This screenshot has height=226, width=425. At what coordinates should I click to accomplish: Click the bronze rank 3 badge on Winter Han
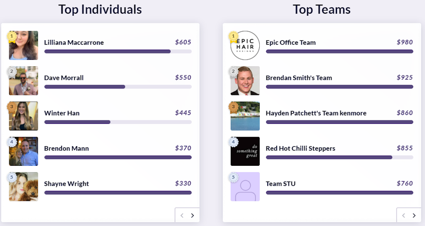[x=11, y=106]
